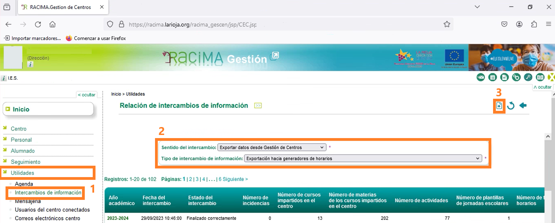Click the content scrollbar up arrow
The height and width of the screenshot is (223, 555).
(x=548, y=137)
